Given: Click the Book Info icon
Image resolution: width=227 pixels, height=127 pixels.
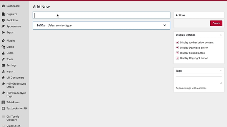Looking at the screenshot, I should (x=3, y=20).
